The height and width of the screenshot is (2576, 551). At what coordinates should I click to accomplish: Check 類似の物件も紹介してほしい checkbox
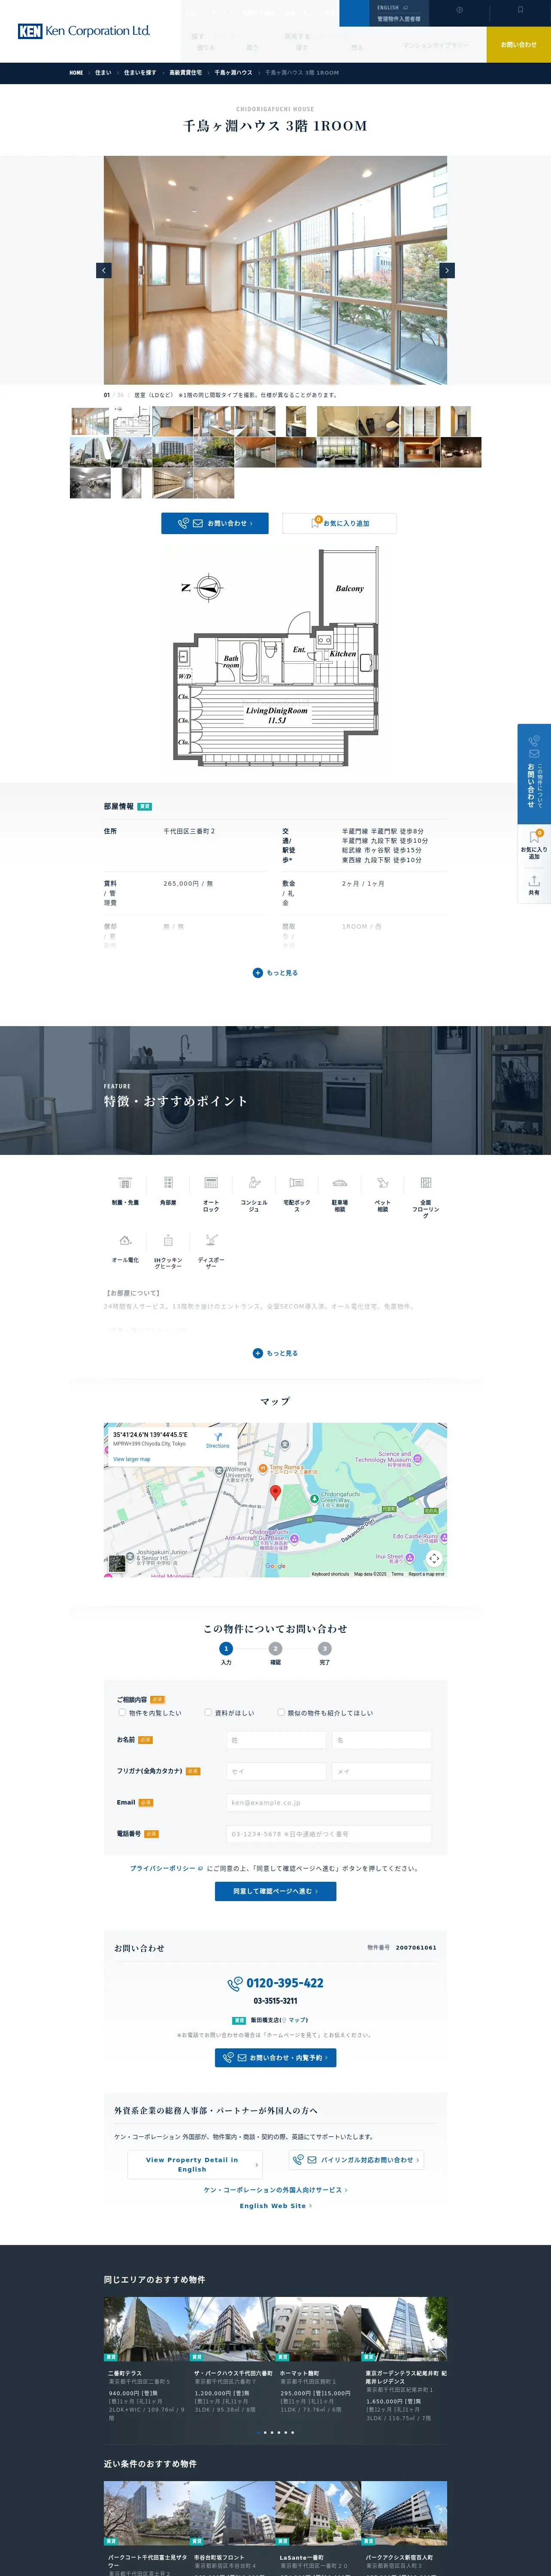point(281,1712)
